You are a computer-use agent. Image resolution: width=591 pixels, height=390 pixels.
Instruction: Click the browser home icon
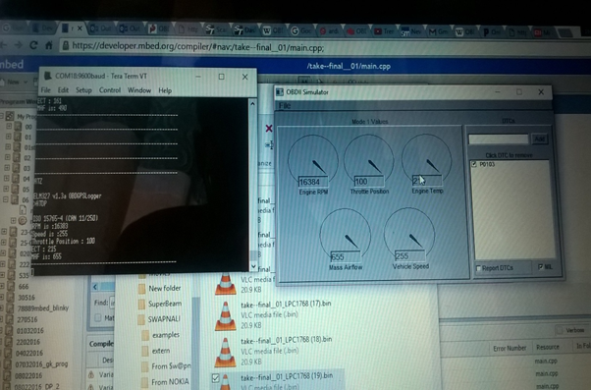pos(49,45)
